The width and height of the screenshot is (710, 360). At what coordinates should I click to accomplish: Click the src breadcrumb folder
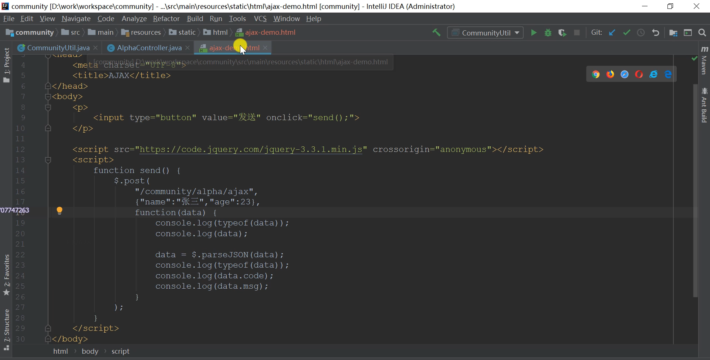click(71, 33)
